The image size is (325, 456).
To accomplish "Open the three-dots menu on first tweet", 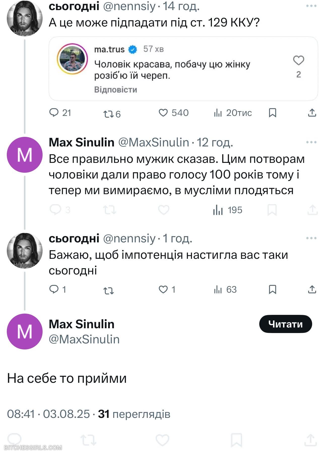I will click(311, 6).
